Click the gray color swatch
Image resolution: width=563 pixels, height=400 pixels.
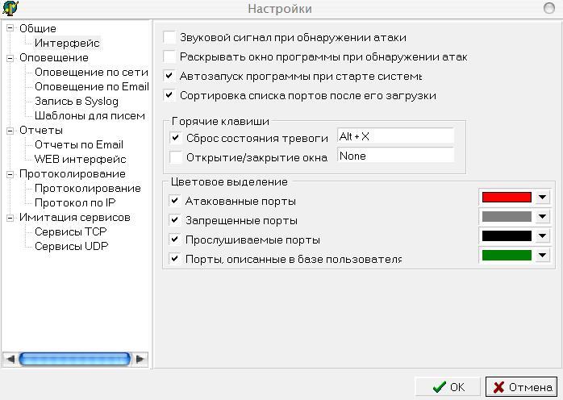[507, 216]
